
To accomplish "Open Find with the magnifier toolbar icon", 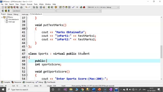I will 34,7.
